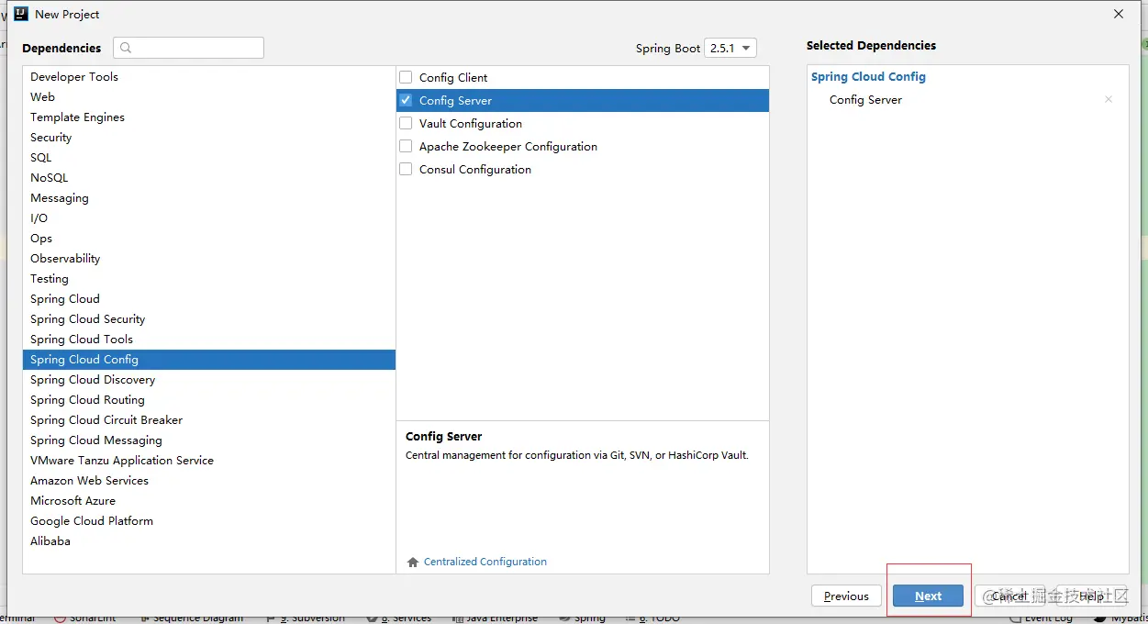This screenshot has height=624, width=1148.
Task: Click the Config Server description title
Action: pos(443,437)
